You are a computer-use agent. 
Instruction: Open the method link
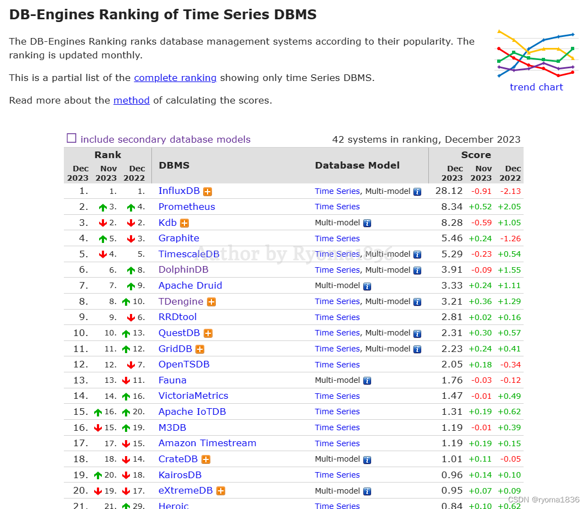pos(131,100)
